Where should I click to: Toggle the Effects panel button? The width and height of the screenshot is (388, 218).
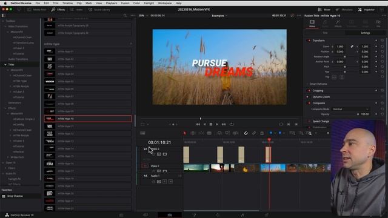(x=58, y=10)
